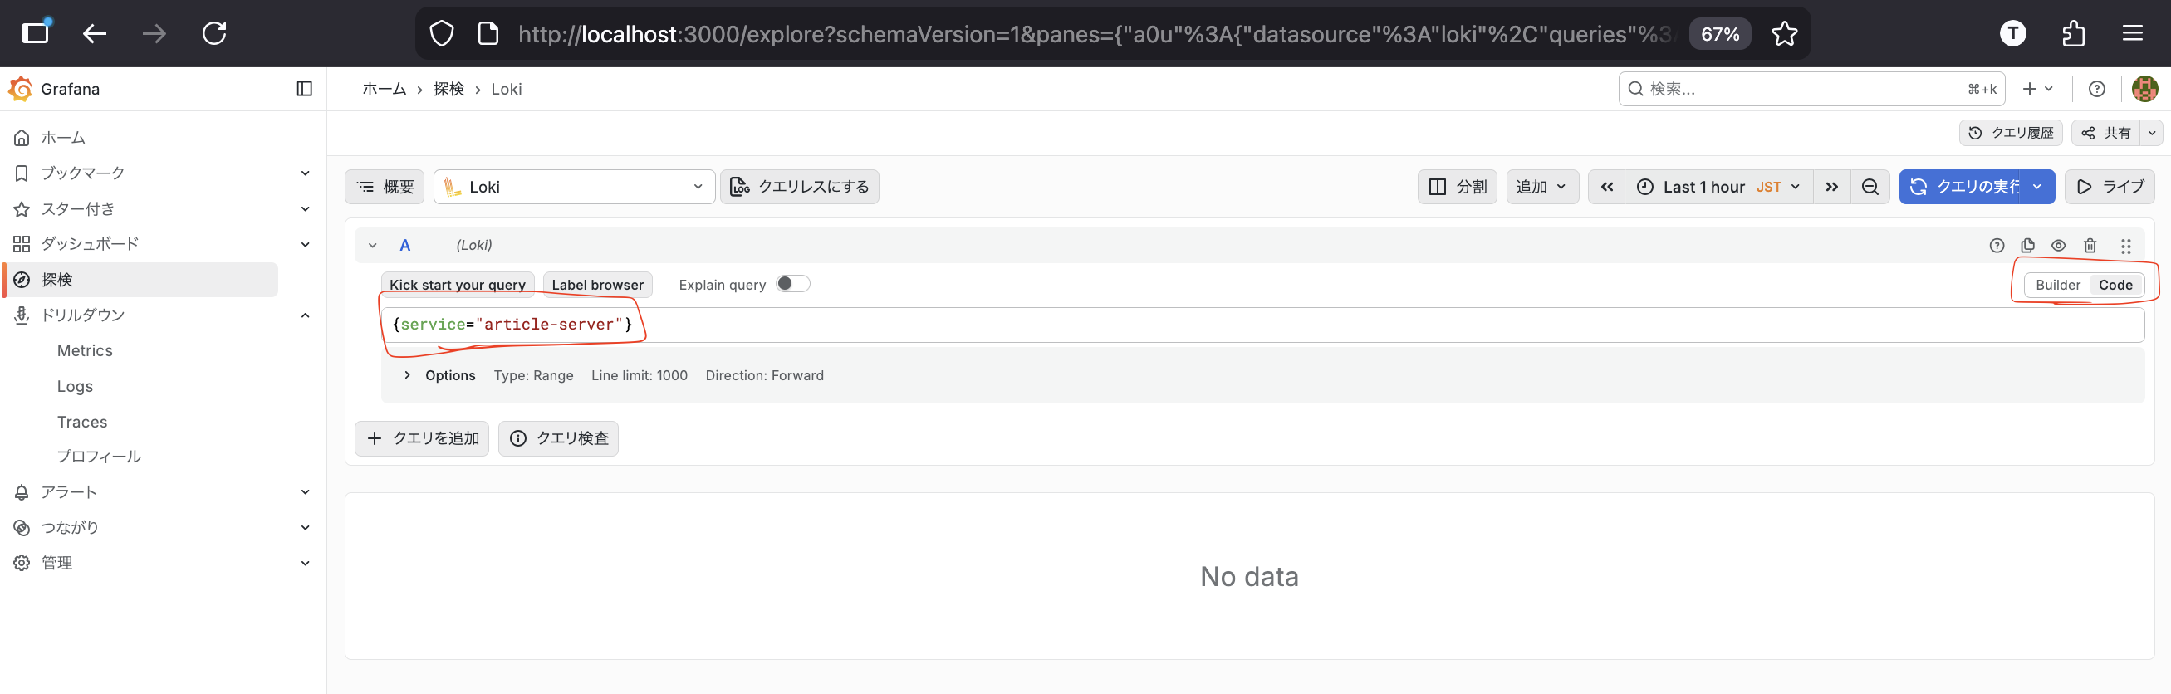Open the user profile avatar
This screenshot has height=694, width=2171.
pyautogui.click(x=2144, y=89)
